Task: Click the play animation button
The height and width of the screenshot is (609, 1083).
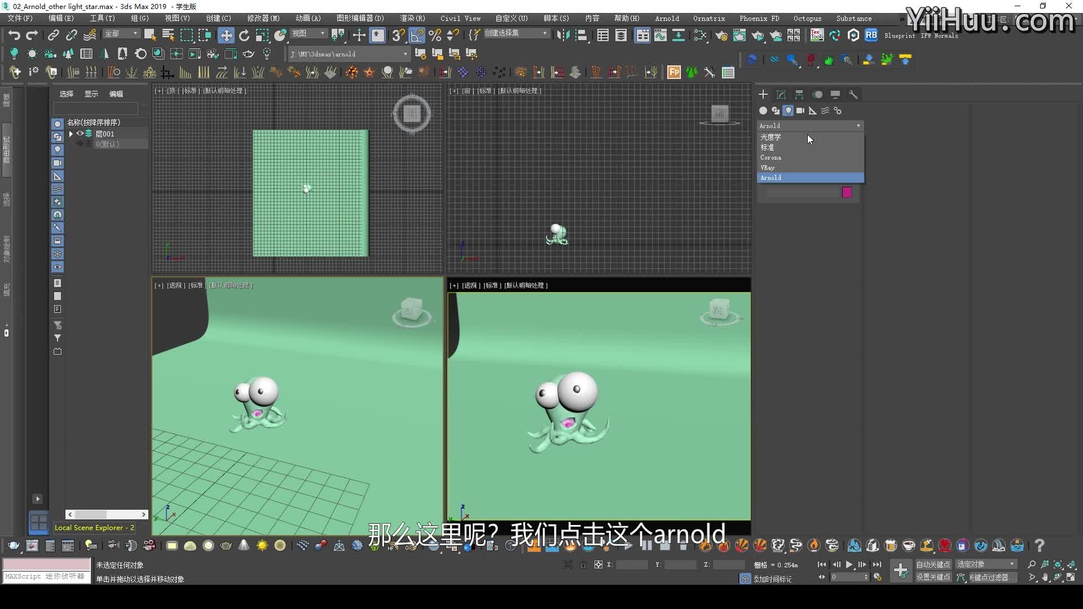Action: (x=849, y=564)
